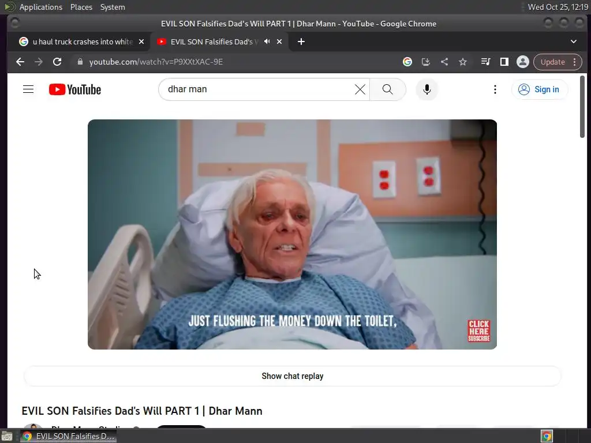Expand the tab search dropdown chevron
This screenshot has width=591, height=443.
(x=574, y=42)
